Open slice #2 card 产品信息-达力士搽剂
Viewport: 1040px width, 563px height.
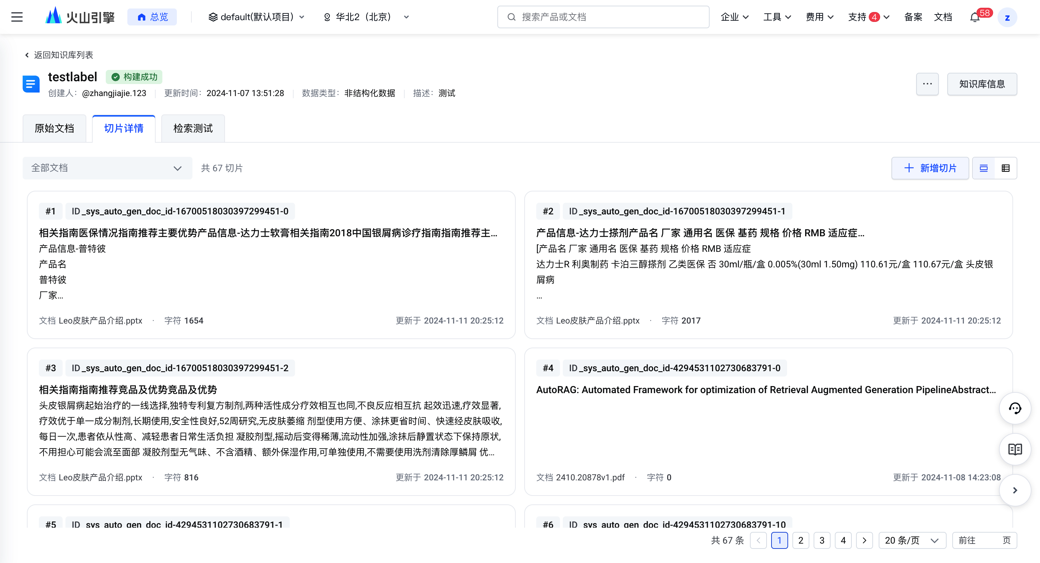tap(768, 265)
